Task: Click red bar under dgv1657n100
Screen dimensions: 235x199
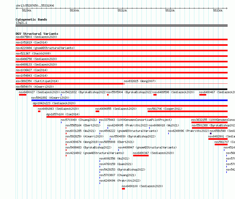Action: (137, 117)
